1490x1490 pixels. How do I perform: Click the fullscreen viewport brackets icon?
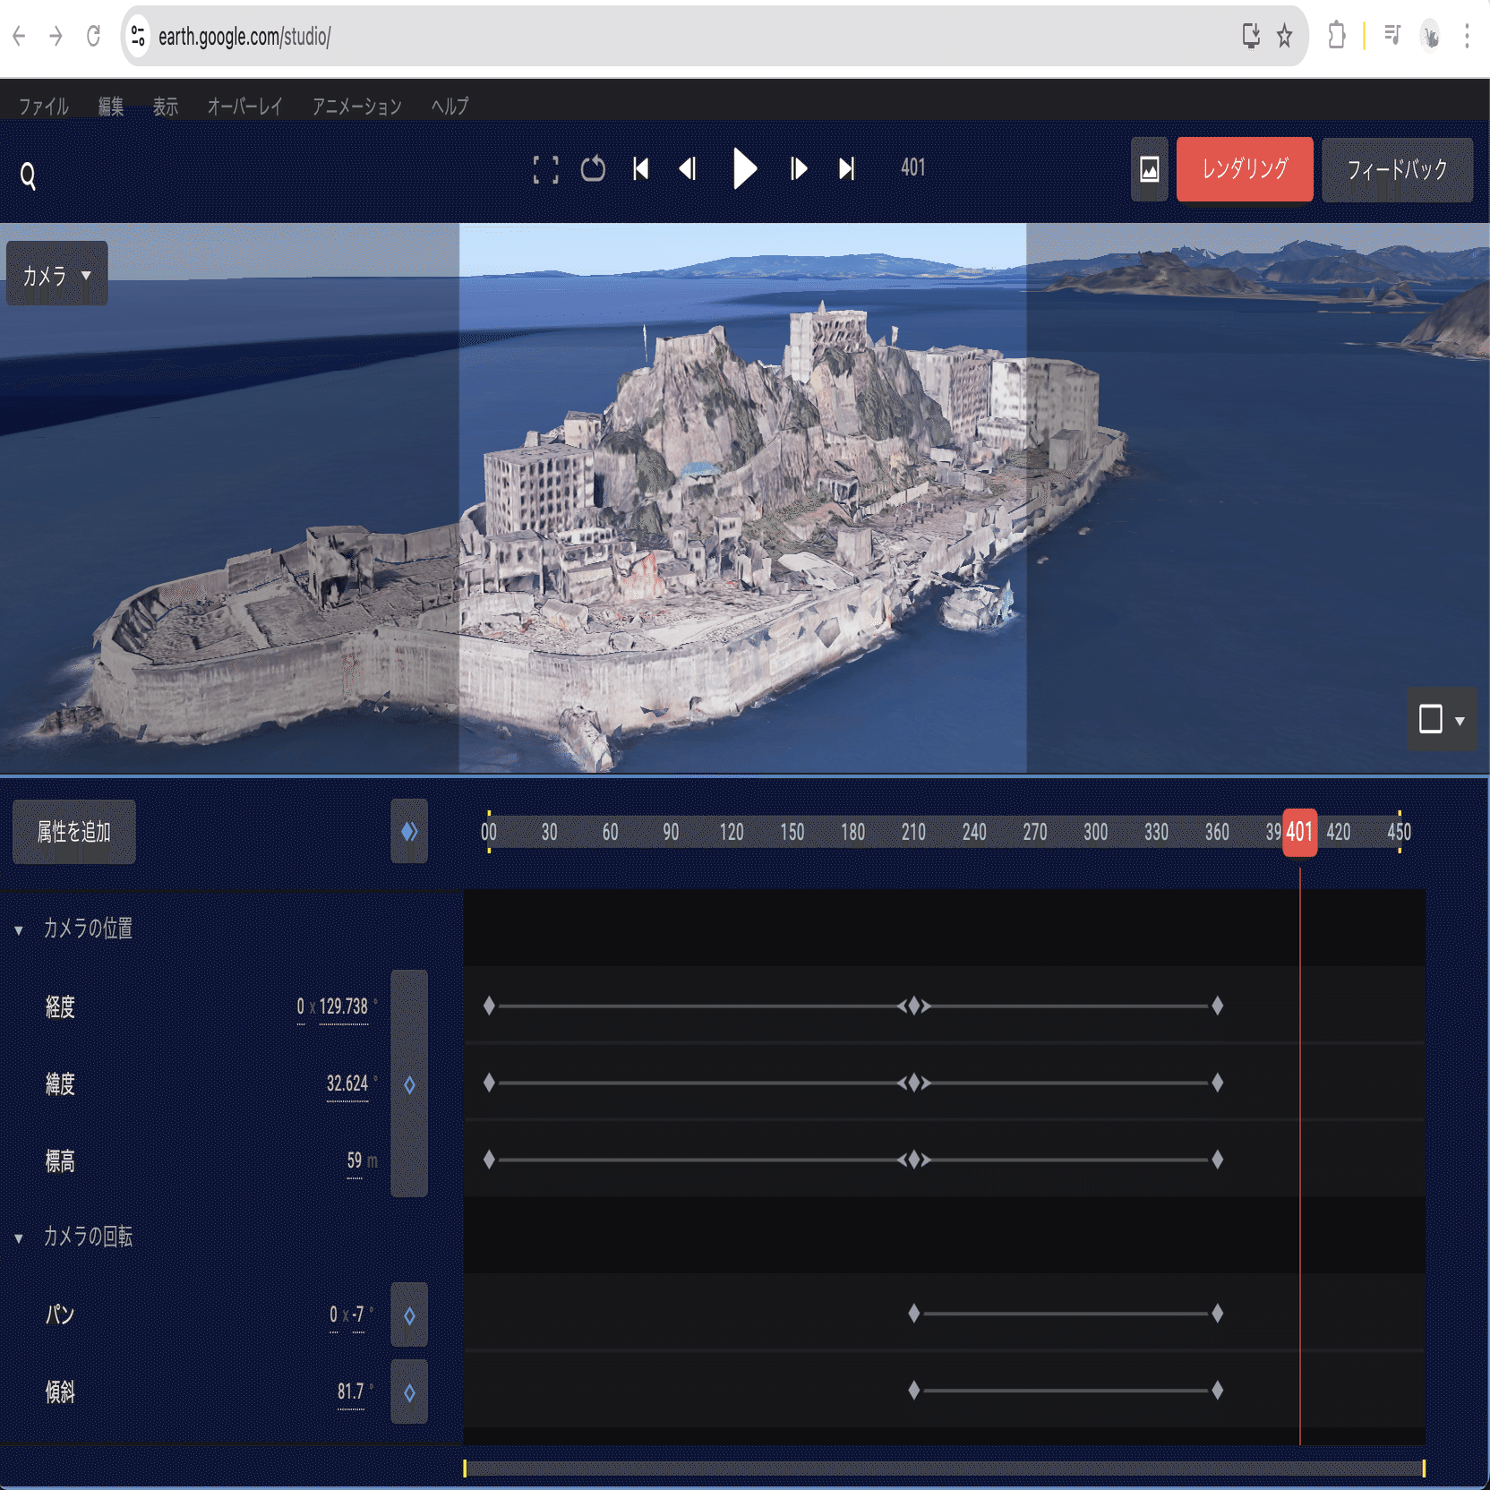tap(545, 169)
